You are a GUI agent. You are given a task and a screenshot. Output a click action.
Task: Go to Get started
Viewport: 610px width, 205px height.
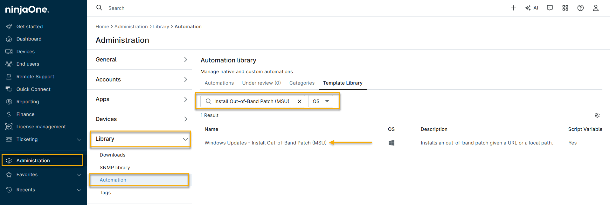(x=30, y=27)
